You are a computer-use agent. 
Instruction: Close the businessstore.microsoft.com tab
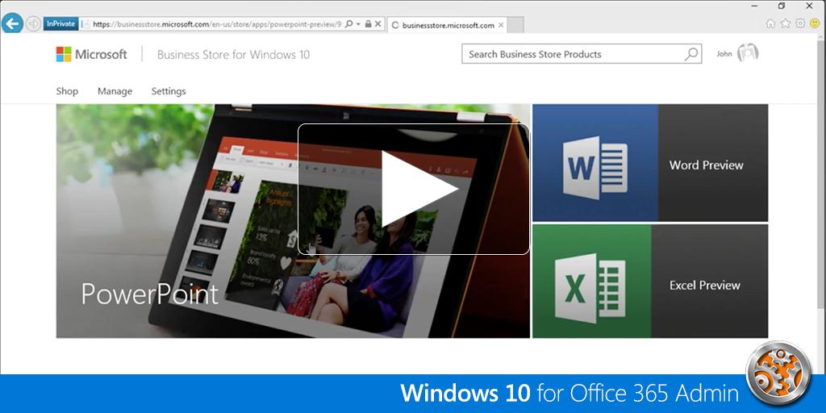[x=501, y=25]
